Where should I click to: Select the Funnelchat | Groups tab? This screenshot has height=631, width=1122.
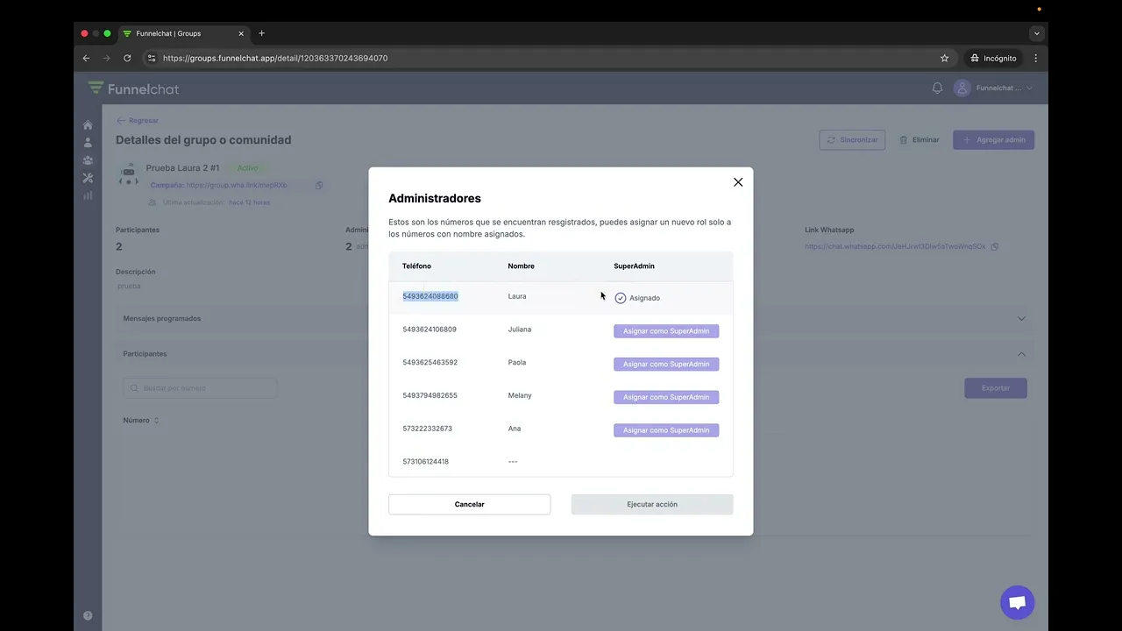pos(184,33)
